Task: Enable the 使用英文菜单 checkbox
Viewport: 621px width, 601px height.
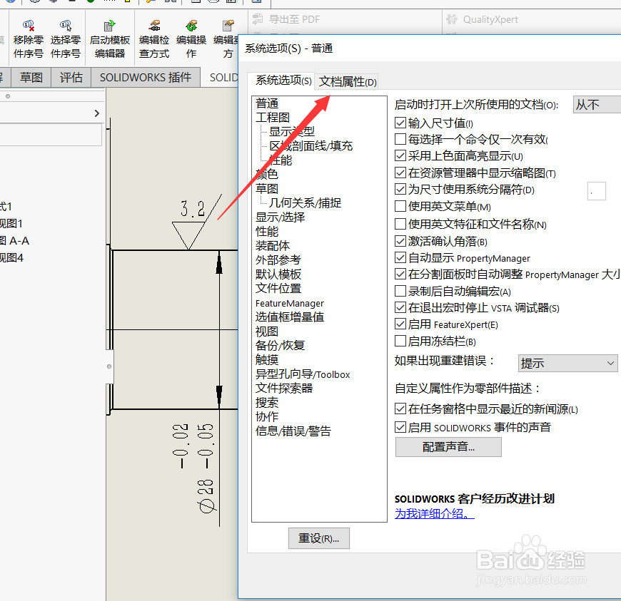Action: pos(400,206)
